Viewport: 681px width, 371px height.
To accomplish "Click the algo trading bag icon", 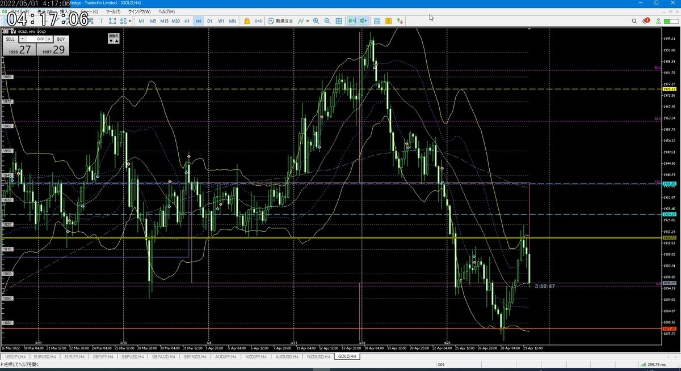I will click(x=247, y=21).
